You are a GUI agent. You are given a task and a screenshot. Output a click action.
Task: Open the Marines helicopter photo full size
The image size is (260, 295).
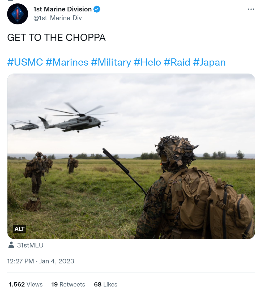coord(131,156)
